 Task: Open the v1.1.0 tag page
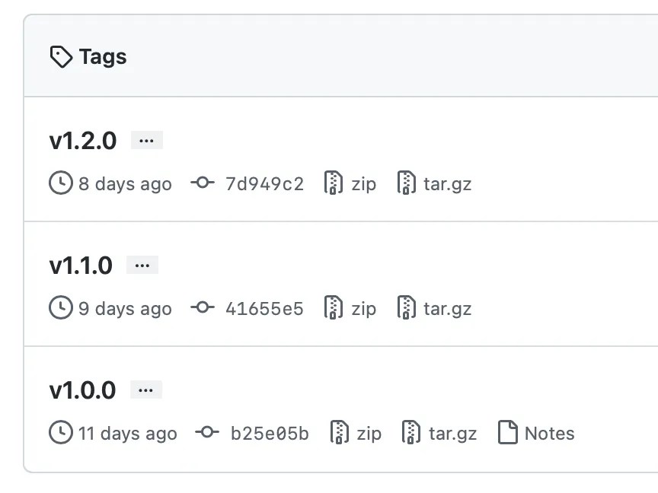[80, 266]
